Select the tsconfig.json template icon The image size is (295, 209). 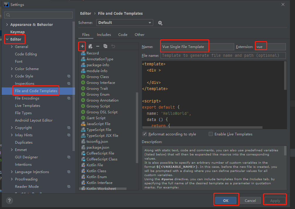point(83,142)
